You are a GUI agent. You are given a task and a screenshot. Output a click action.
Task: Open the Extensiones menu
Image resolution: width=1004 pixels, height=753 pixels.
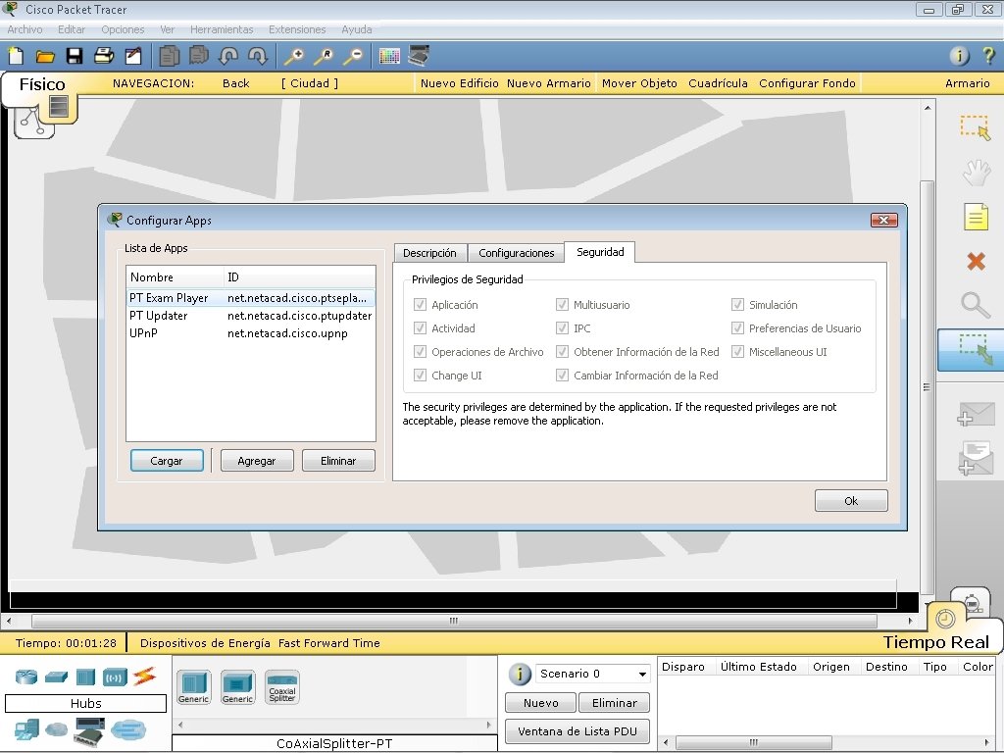pos(297,29)
